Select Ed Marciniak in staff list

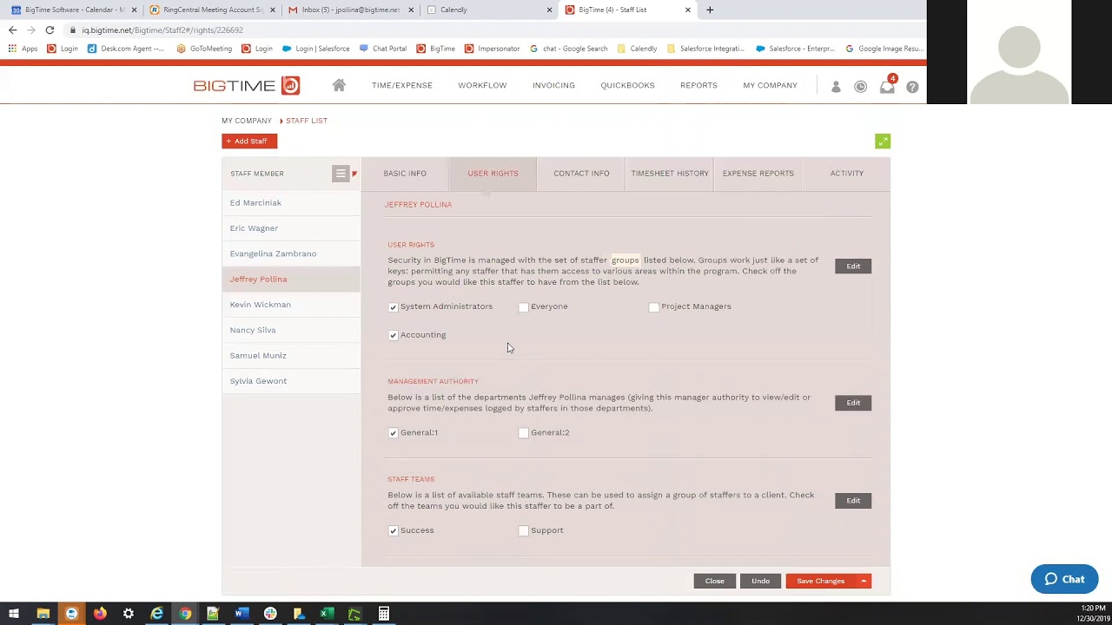point(291,203)
